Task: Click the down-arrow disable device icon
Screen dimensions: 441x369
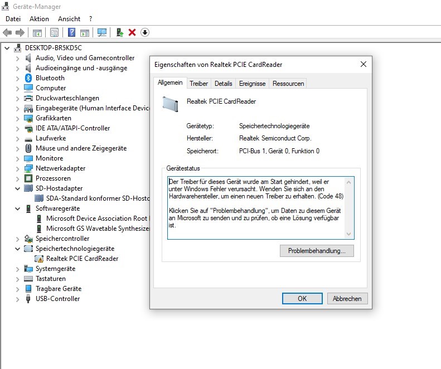Action: 145,33
